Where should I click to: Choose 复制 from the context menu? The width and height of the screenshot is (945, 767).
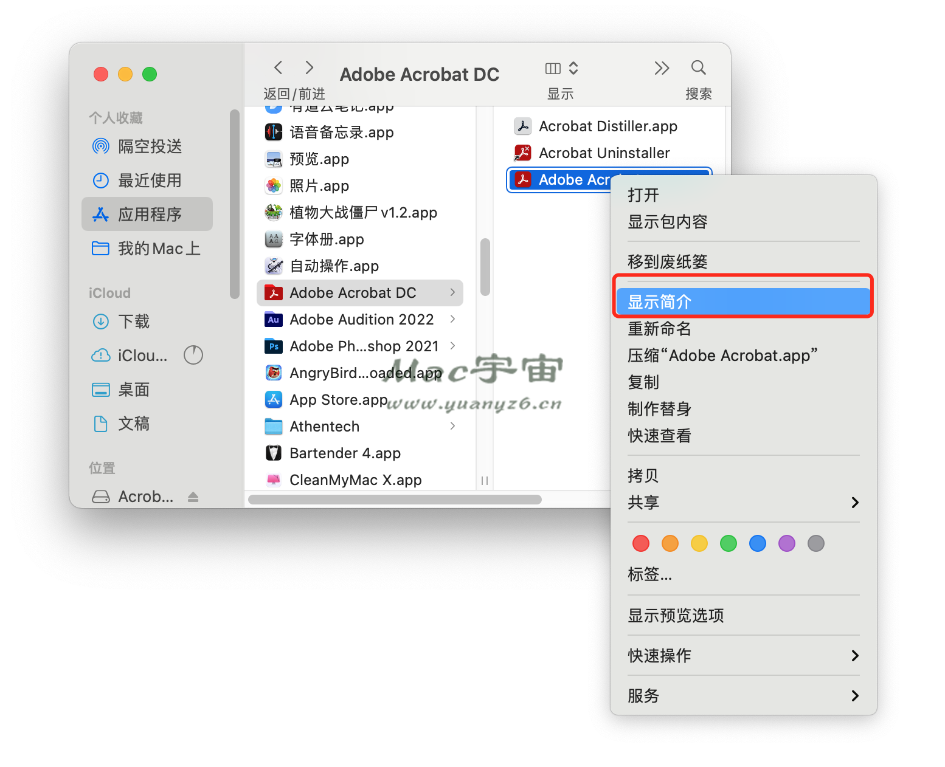point(744,382)
